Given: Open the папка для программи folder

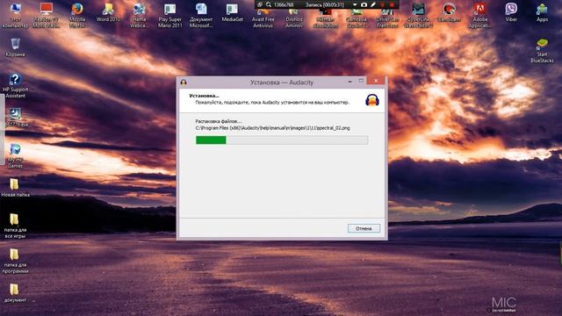Looking at the screenshot, I should pyautogui.click(x=15, y=261).
